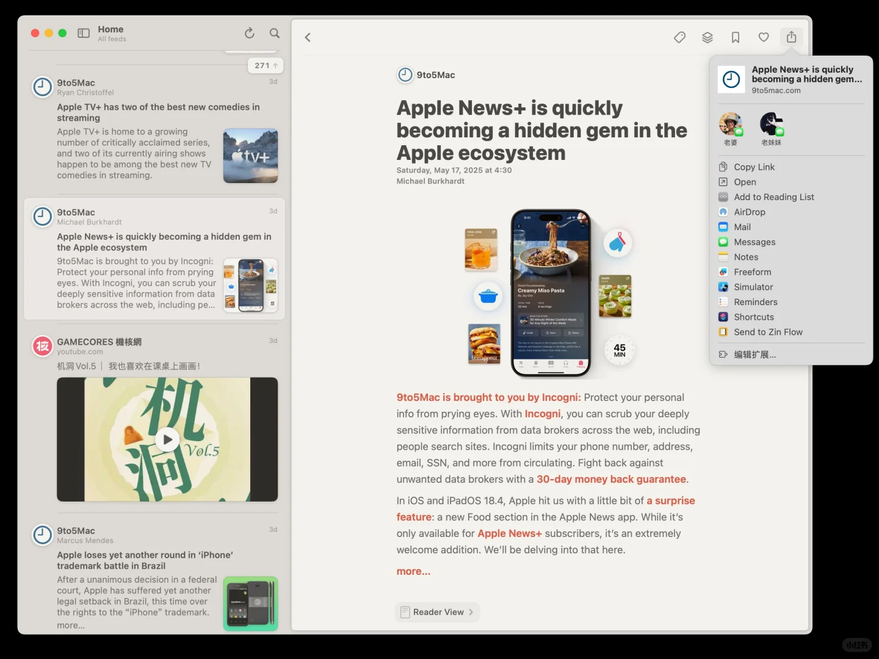
Task: Refresh all feeds
Action: (x=249, y=33)
